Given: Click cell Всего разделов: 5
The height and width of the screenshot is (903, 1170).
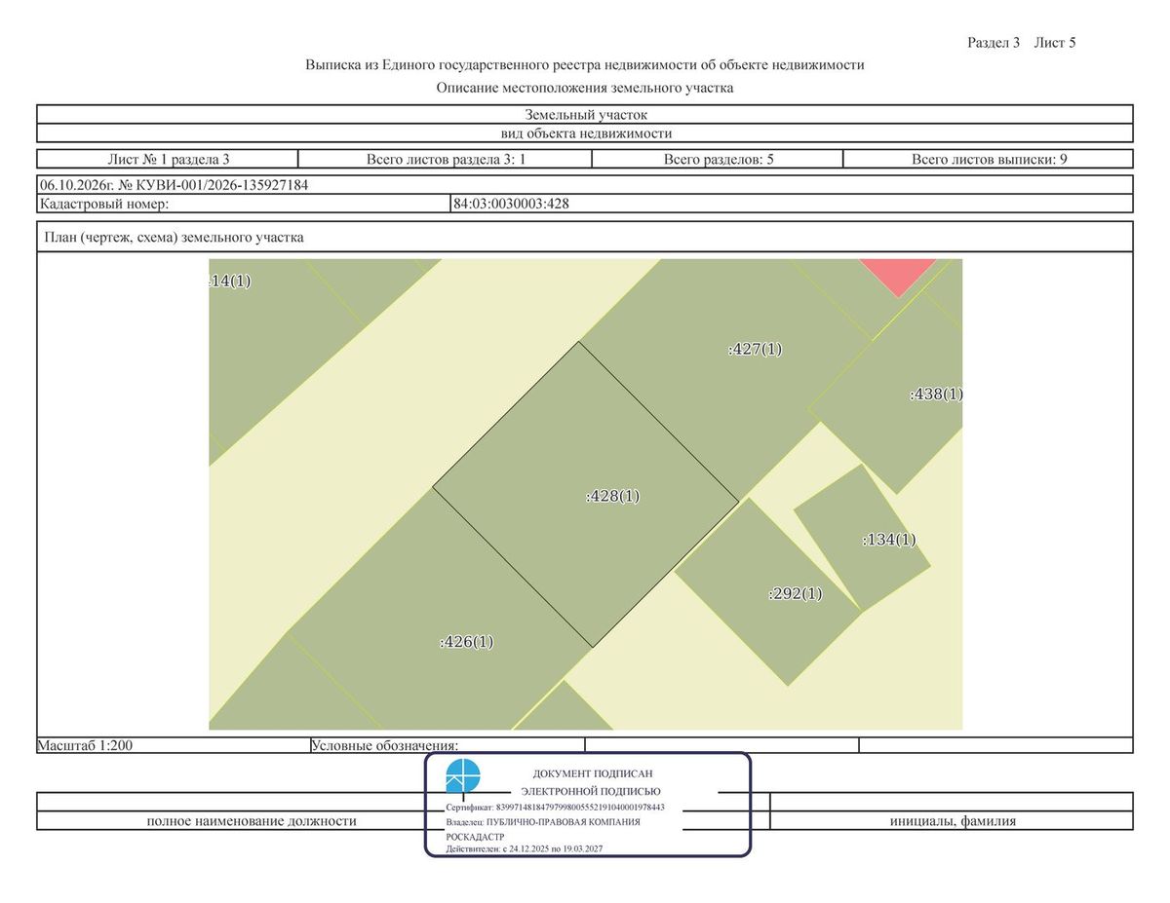Looking at the screenshot, I should click(x=719, y=159).
